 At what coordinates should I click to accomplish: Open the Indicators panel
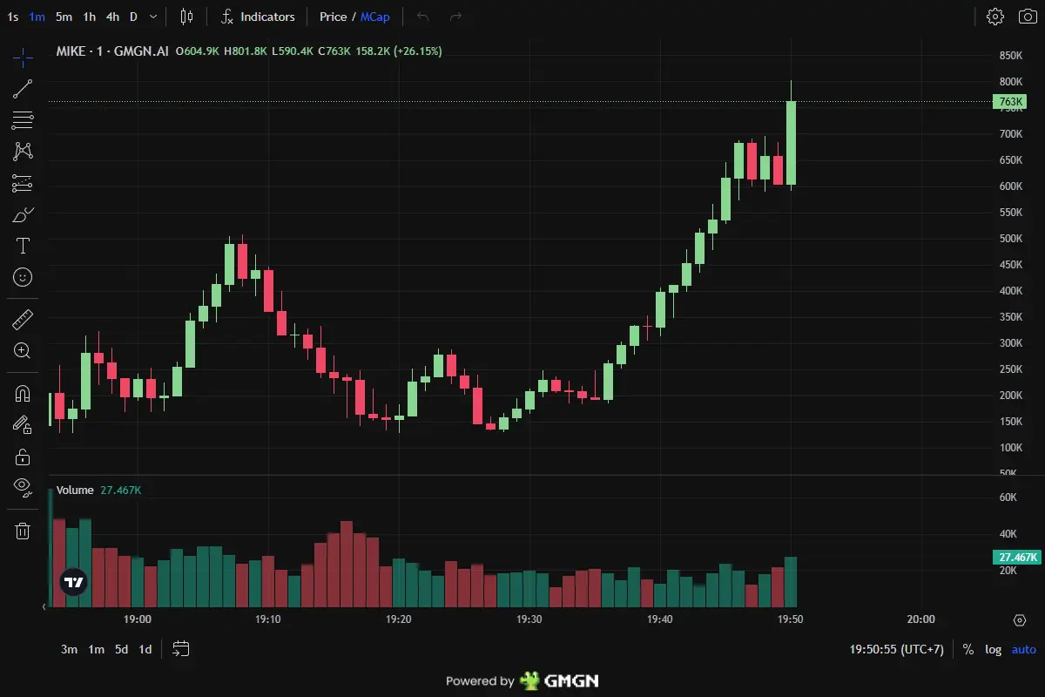point(258,17)
